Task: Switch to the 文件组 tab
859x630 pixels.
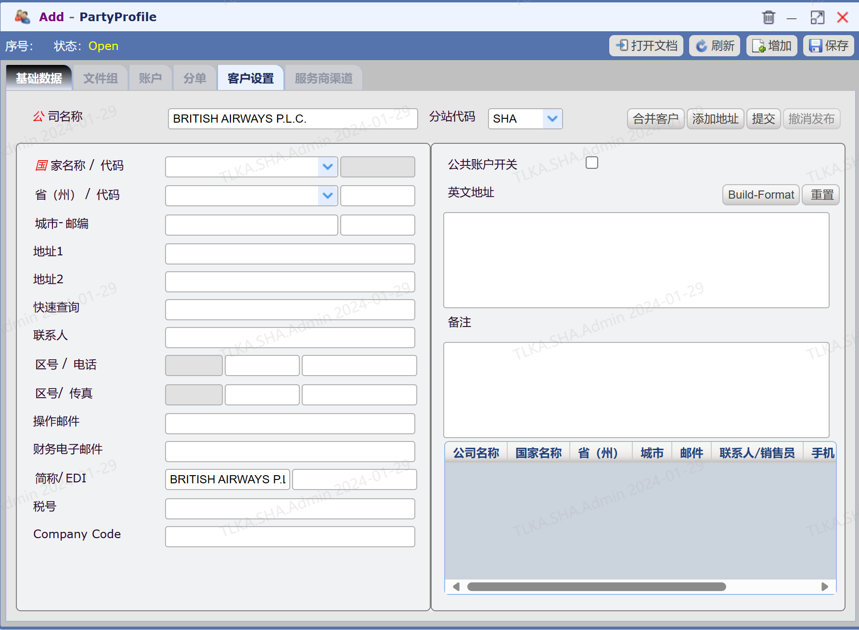Action: pyautogui.click(x=100, y=78)
